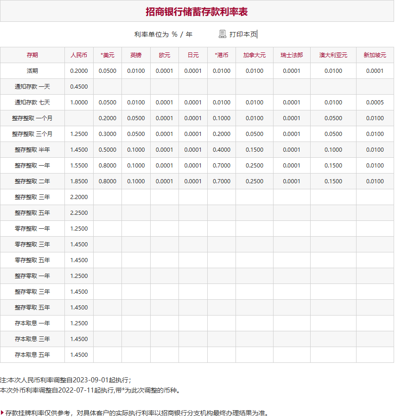Screen dimensions: 395x419
Task: Click the 欧元 column header
Action: (x=164, y=55)
